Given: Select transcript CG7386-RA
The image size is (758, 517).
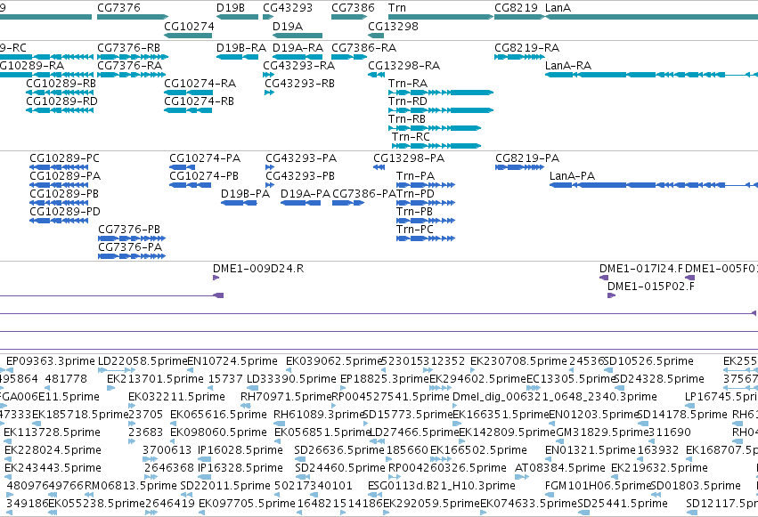Looking at the screenshot, I should point(363,48).
